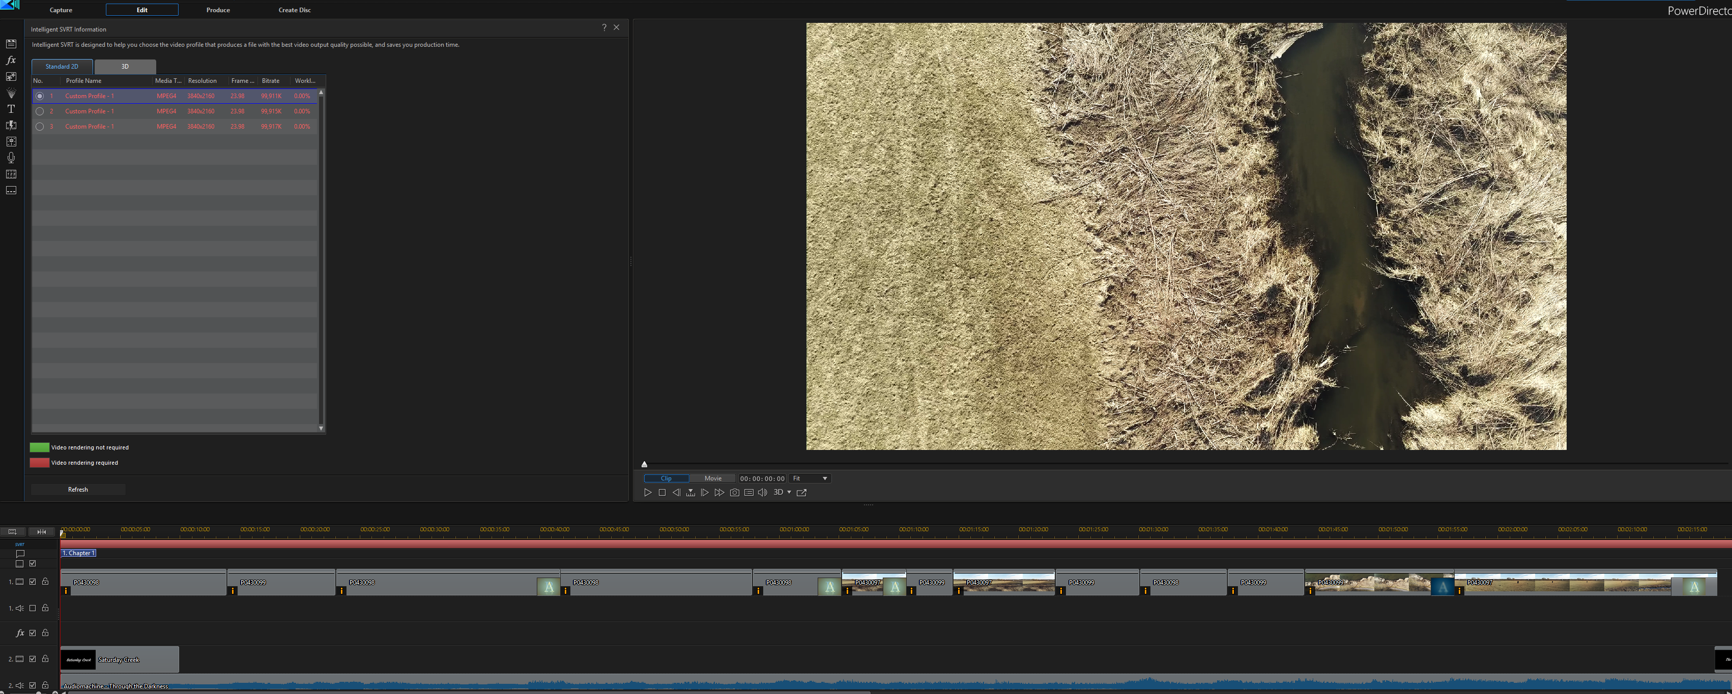Open the Media Room icon
This screenshot has height=694, width=1732.
11,44
